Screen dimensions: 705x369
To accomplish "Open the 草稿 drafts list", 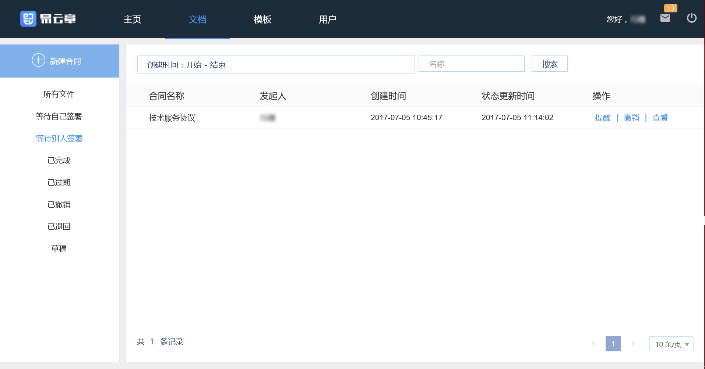I will click(59, 249).
